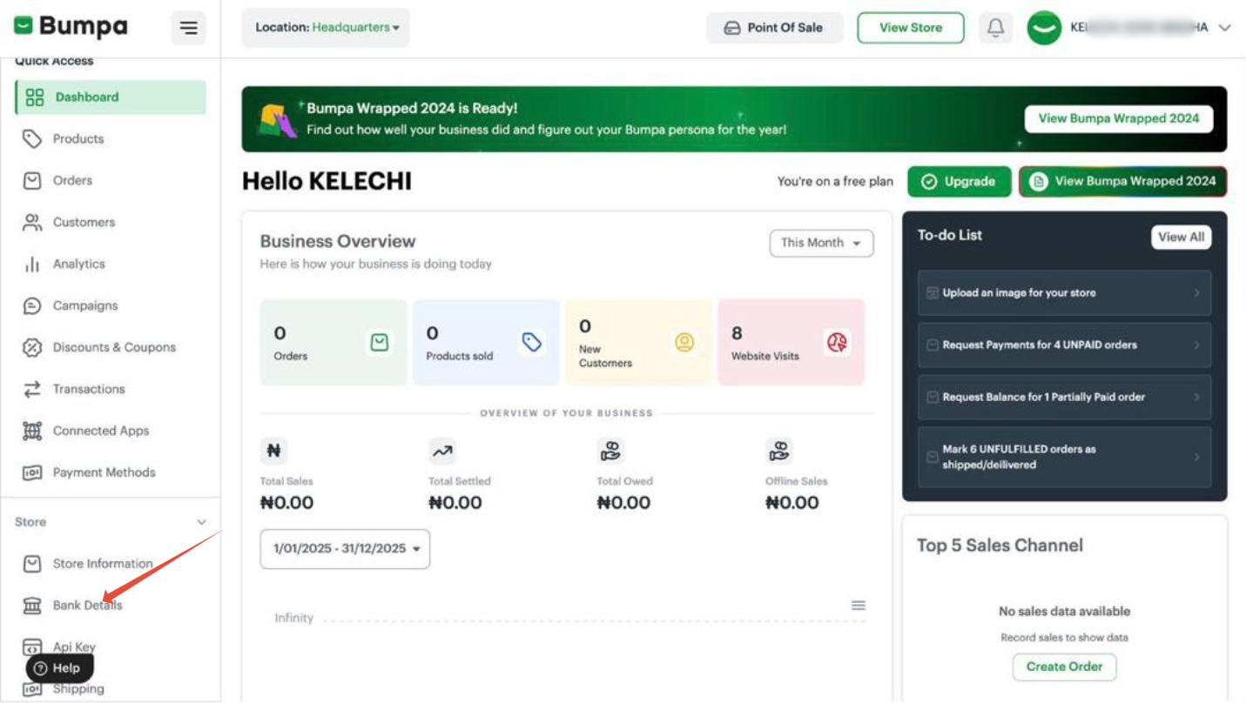Open the chart options menu icon
Screen dimensions: 1246x703
tap(859, 606)
